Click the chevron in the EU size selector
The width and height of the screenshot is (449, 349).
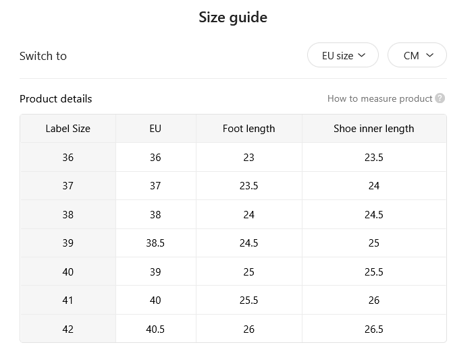pyautogui.click(x=362, y=55)
